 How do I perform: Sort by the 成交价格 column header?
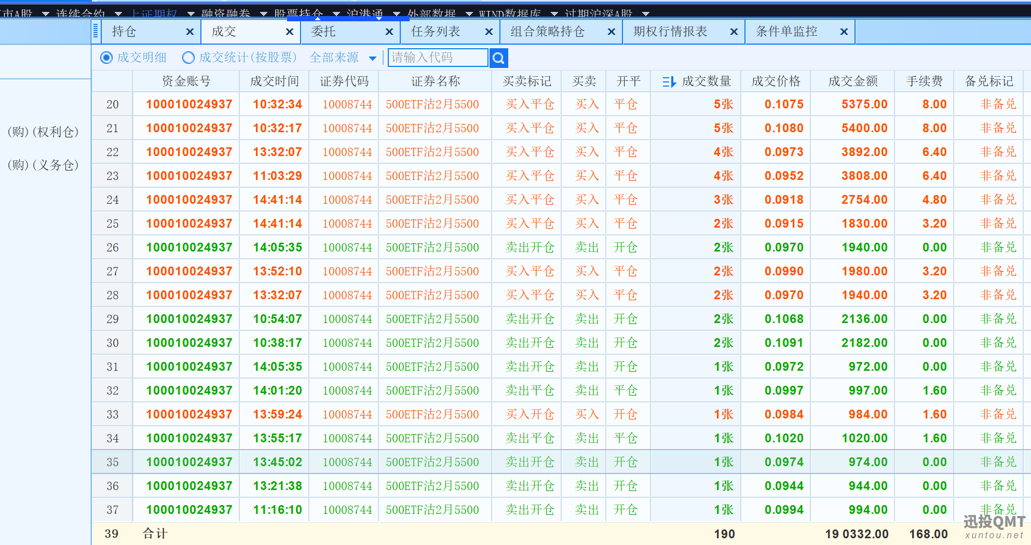pyautogui.click(x=776, y=81)
